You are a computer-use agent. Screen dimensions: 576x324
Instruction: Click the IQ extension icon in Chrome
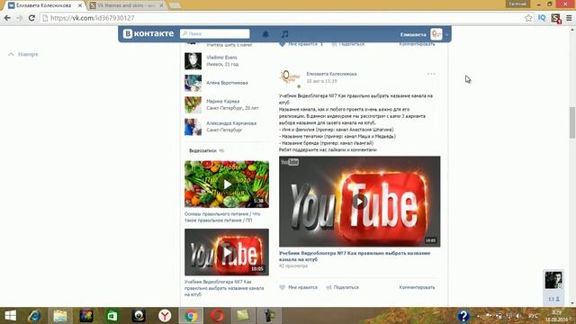542,18
